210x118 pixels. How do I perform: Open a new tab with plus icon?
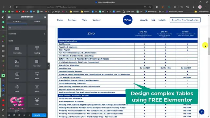3,116
